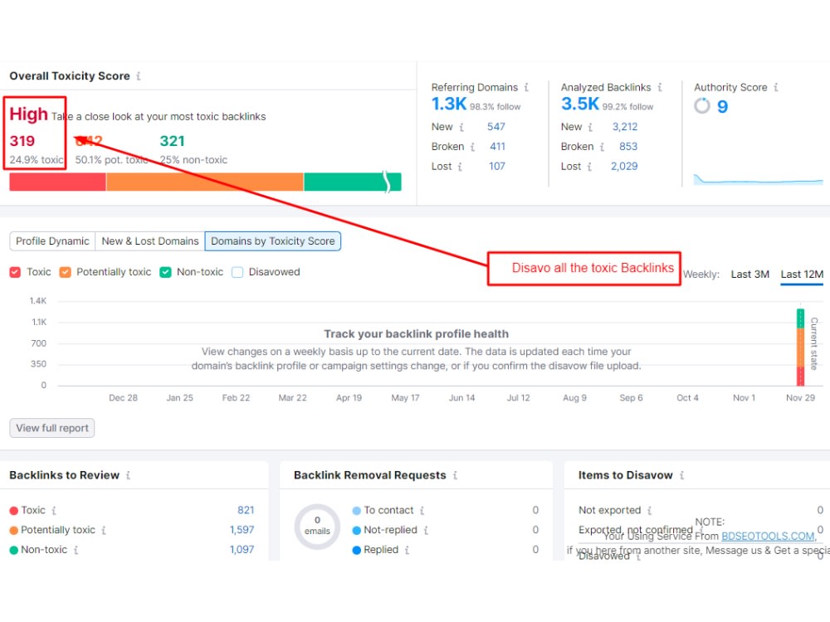Click info icon next to Non-toxic row
830x622 pixels.
tap(76, 550)
